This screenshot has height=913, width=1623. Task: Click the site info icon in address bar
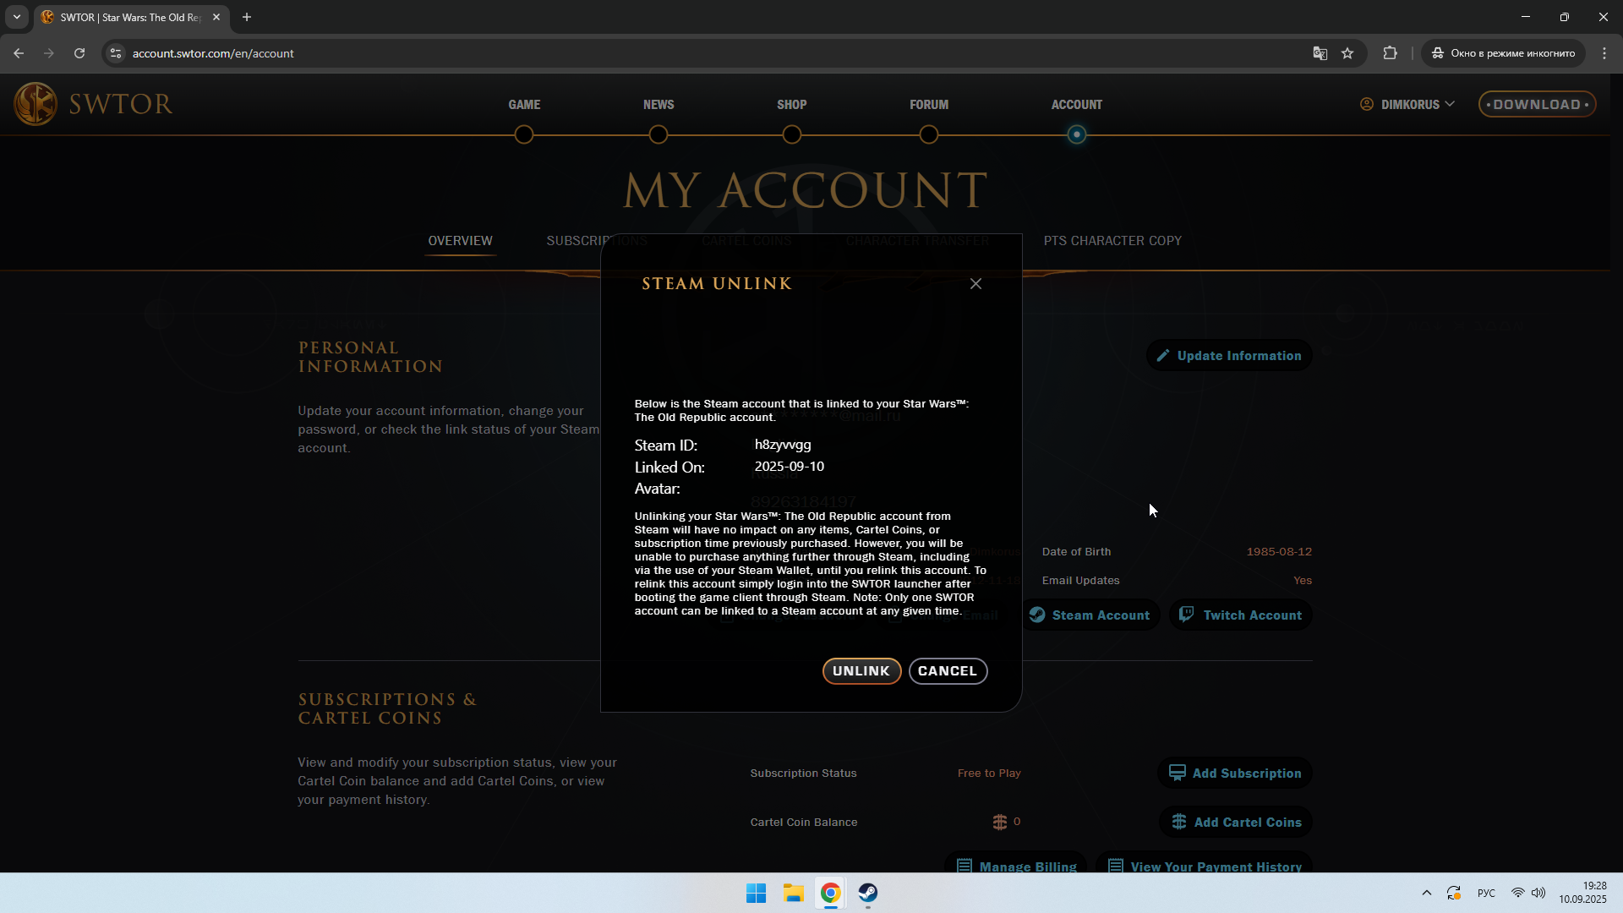click(x=116, y=53)
